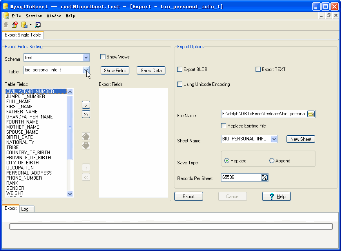
Task: Check the Export BLOB option
Action: pyautogui.click(x=180, y=69)
